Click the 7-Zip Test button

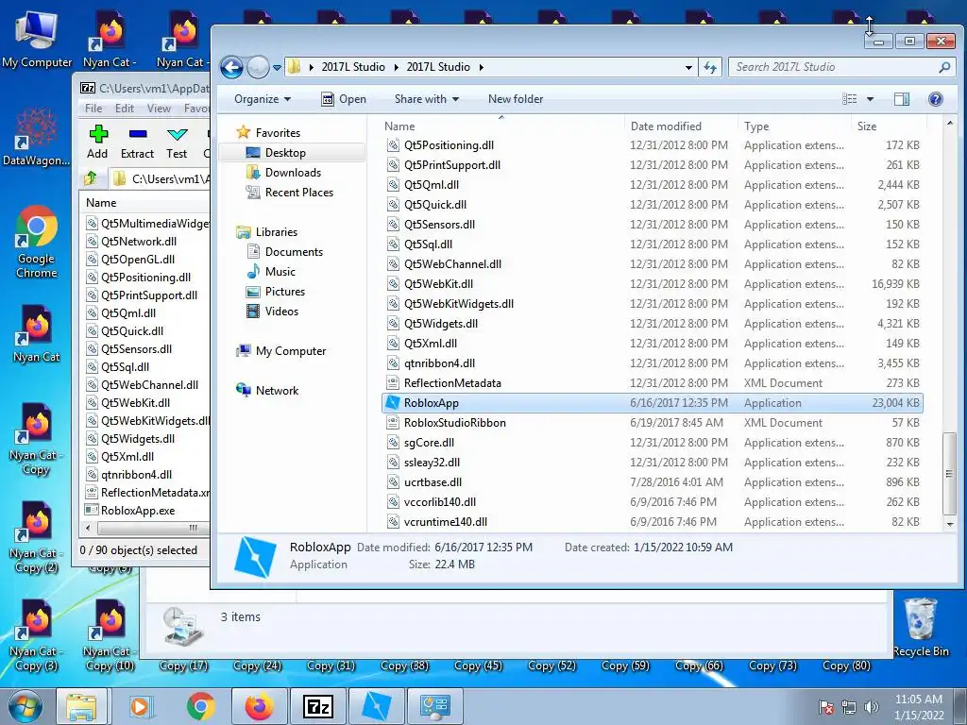[177, 143]
